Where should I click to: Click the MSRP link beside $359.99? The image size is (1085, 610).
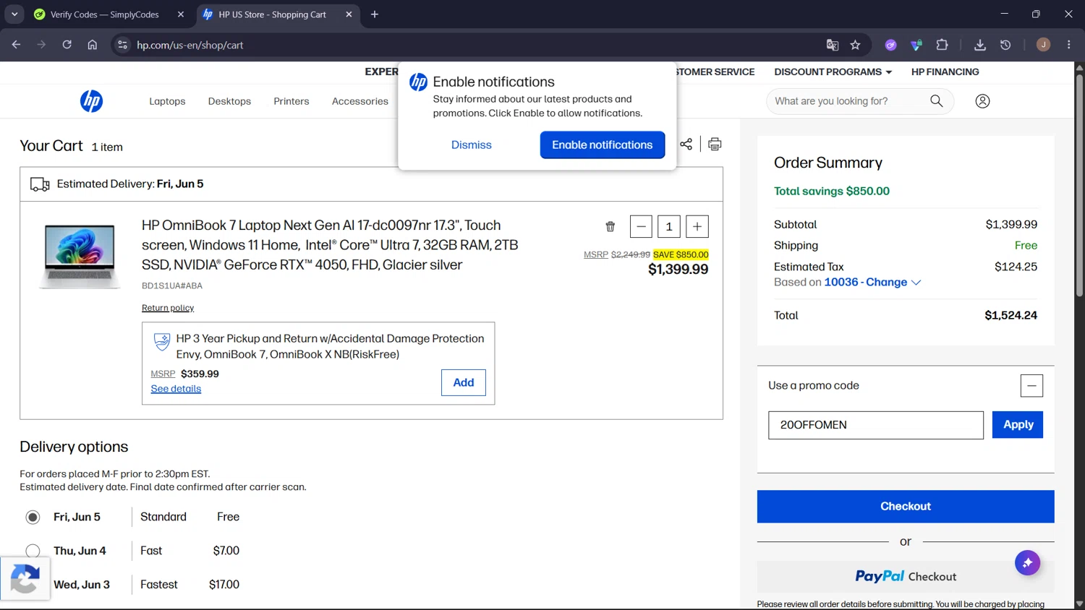(163, 374)
